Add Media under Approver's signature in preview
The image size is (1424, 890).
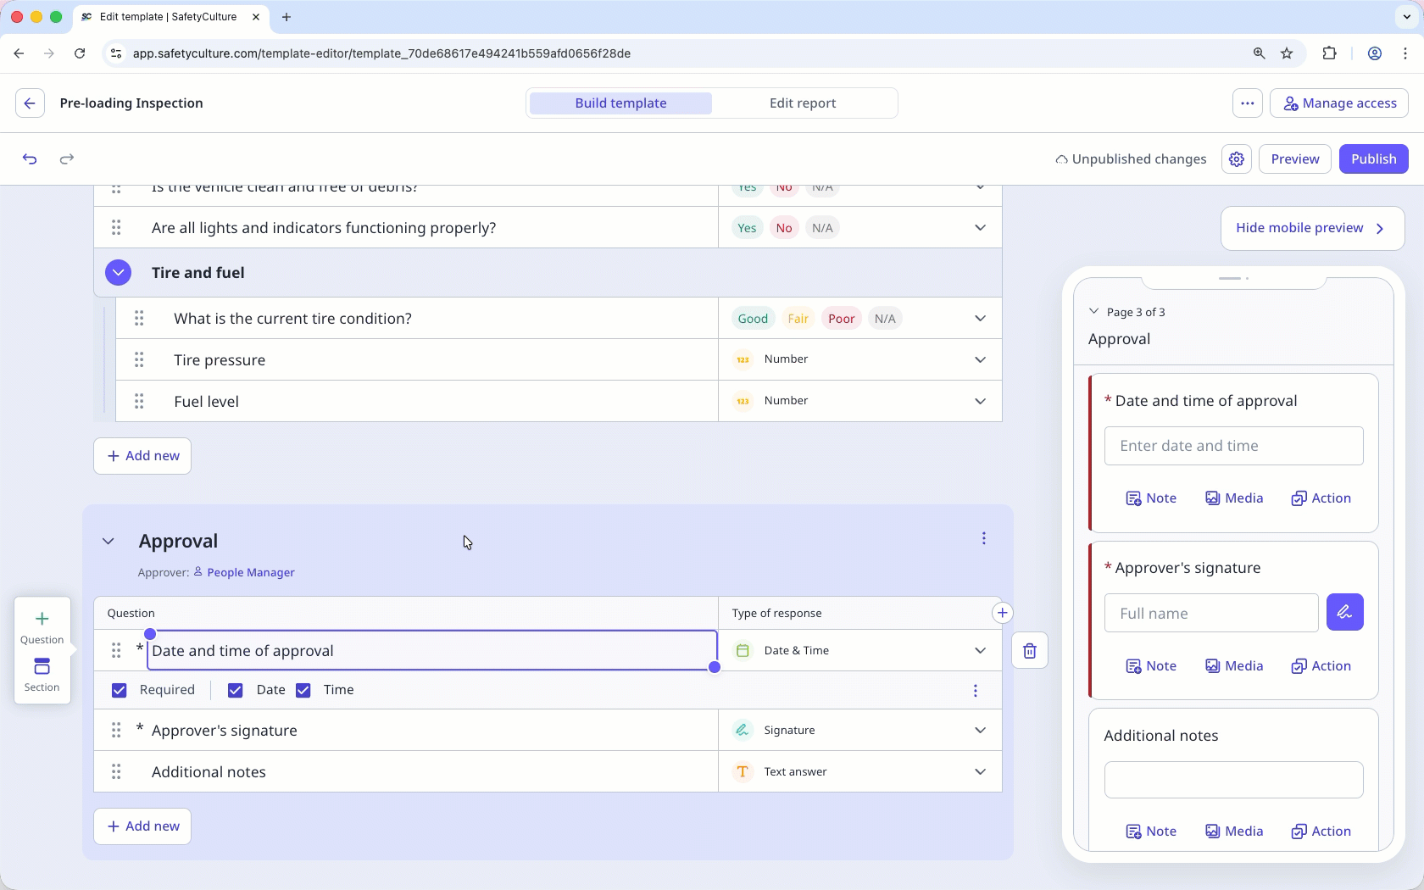pos(1234,666)
